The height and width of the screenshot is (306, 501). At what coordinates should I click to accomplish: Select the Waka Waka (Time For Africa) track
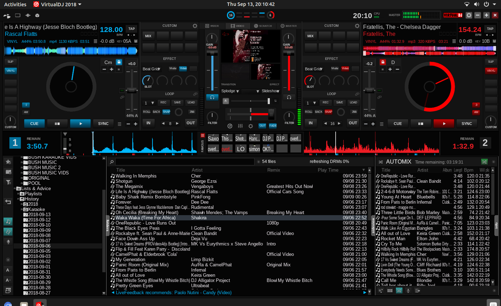click(238, 218)
